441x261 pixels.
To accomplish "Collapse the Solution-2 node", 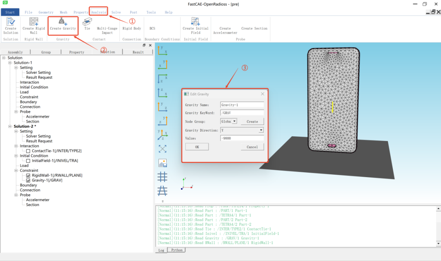I will [x=10, y=127].
